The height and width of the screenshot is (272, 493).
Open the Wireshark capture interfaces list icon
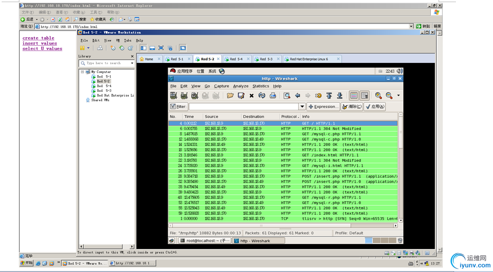(173, 95)
